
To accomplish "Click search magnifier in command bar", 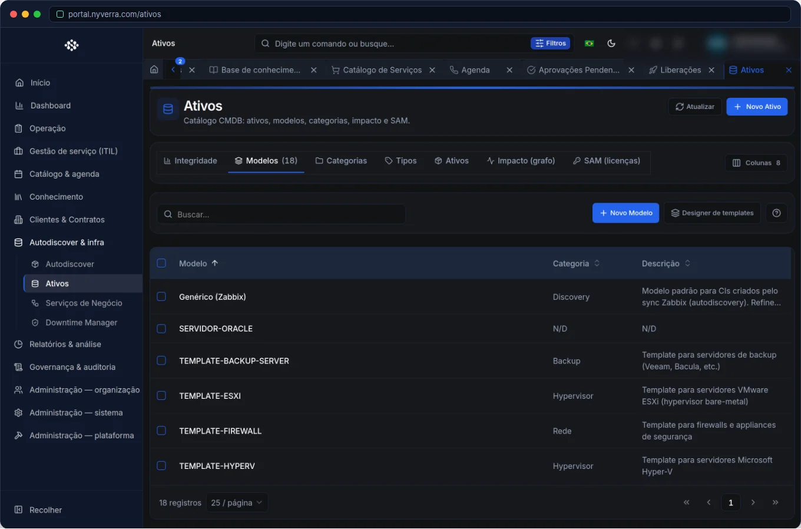I will click(x=266, y=44).
